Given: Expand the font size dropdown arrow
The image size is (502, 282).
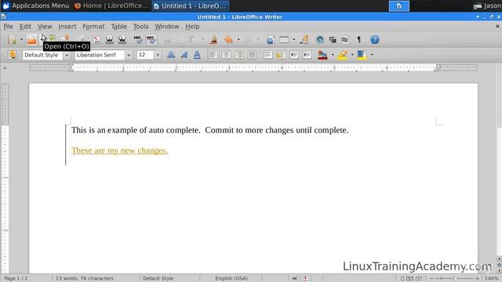Looking at the screenshot, I should click(x=158, y=55).
